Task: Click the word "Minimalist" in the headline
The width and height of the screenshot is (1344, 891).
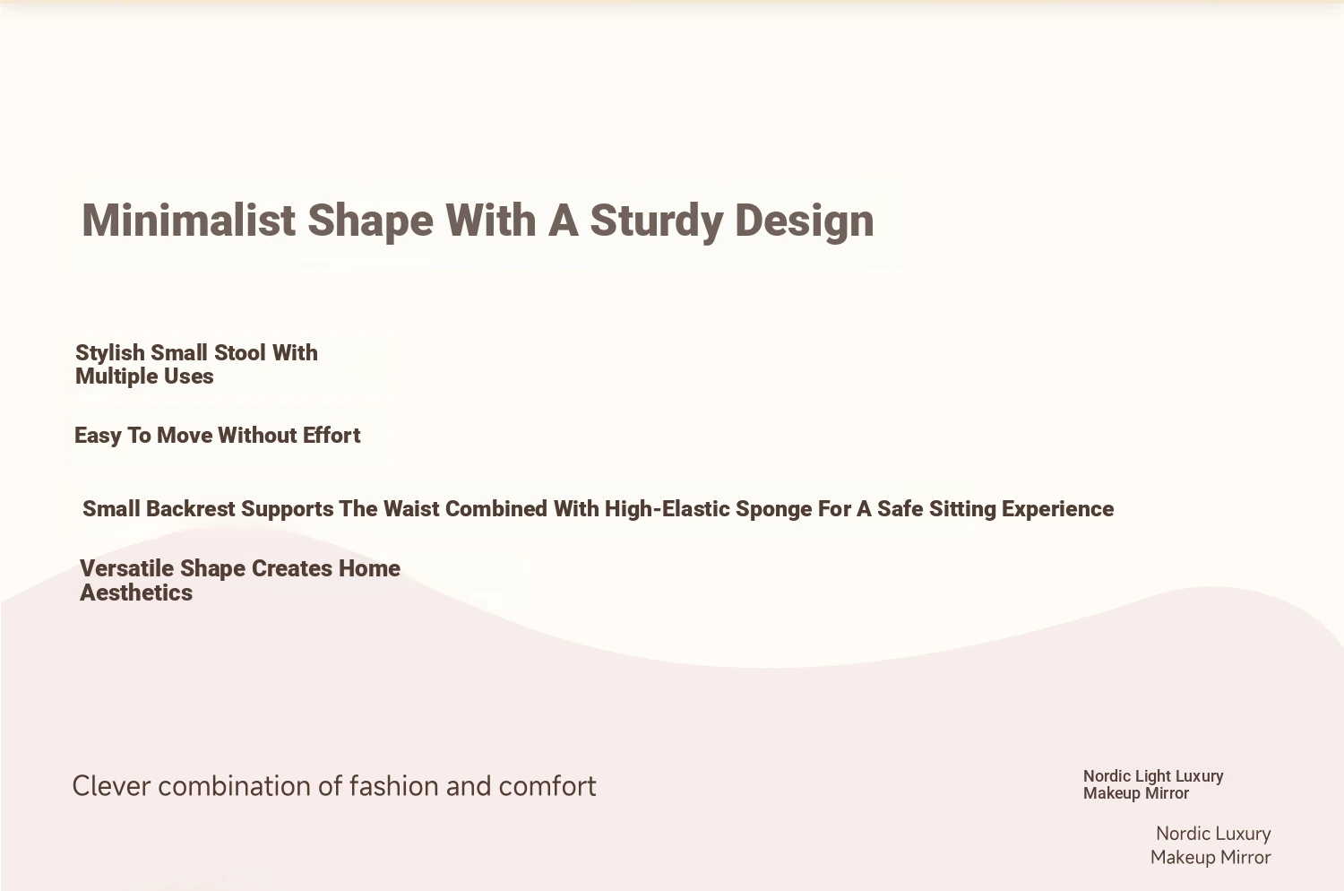Action: tap(188, 221)
